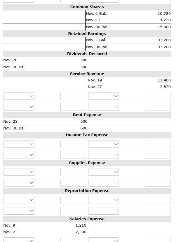
Task: Click the Service Revenue credit amount field
Action: click(158, 96)
